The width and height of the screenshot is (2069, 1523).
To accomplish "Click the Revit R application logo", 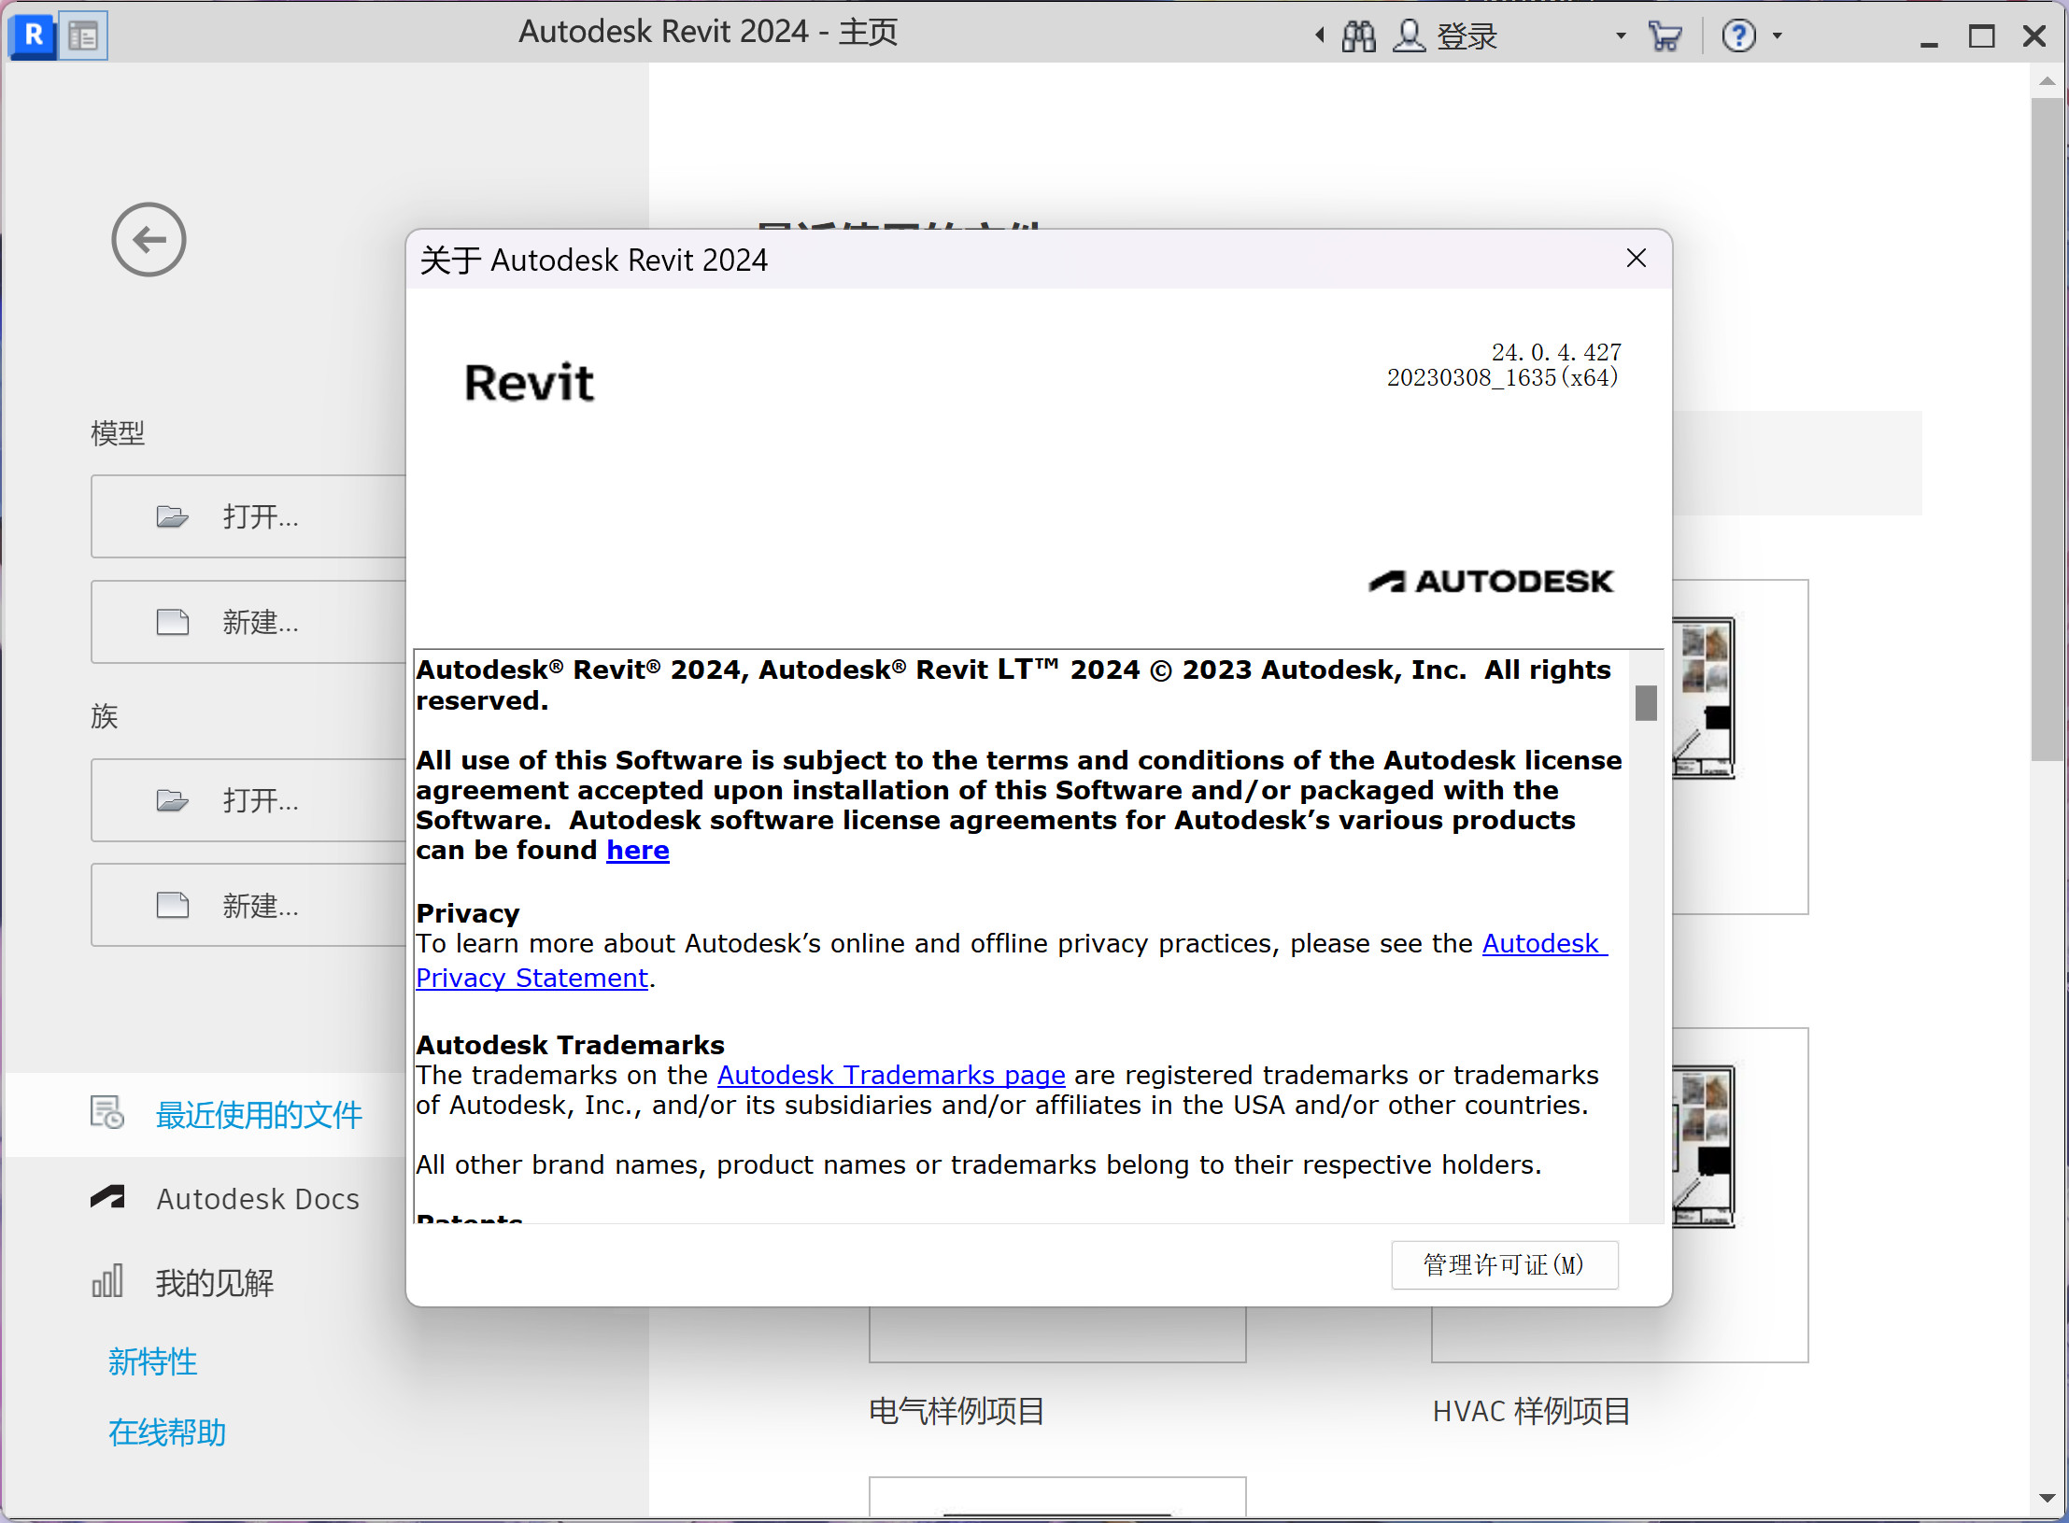I will click(x=34, y=35).
